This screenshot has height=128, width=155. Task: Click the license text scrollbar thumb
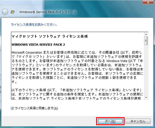(146, 41)
